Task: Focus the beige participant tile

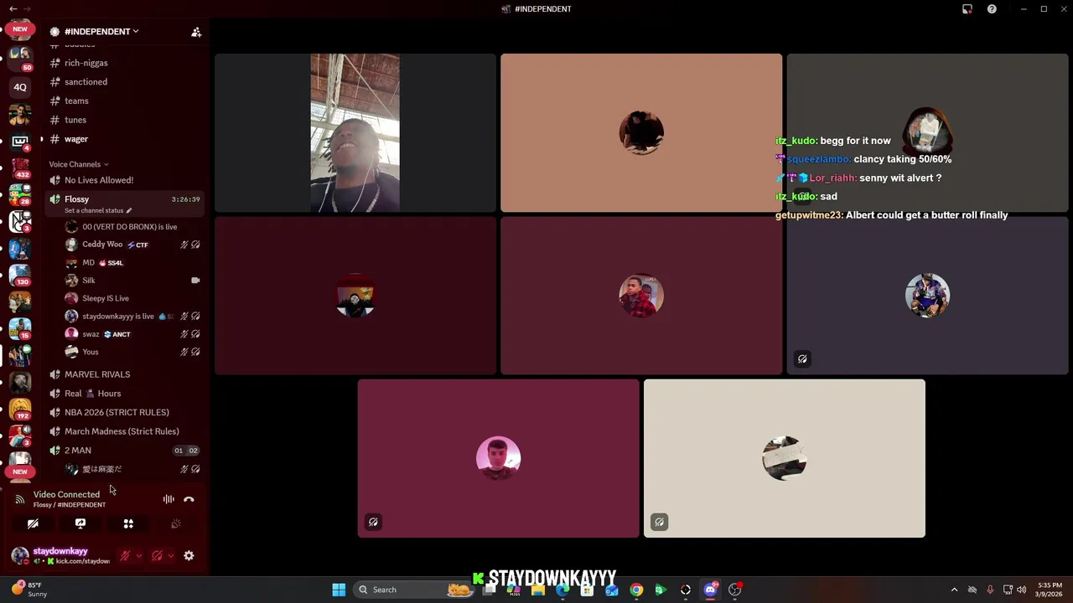Action: [785, 458]
